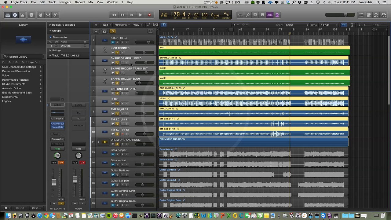Click the red Record button

[x=149, y=15]
